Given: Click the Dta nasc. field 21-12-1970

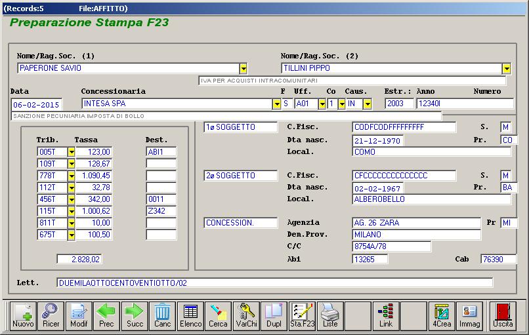Looking at the screenshot, I should click(378, 140).
